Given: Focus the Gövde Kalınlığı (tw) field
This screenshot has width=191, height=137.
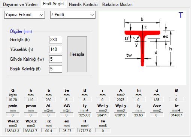Looking at the screenshot, I should point(55,59).
